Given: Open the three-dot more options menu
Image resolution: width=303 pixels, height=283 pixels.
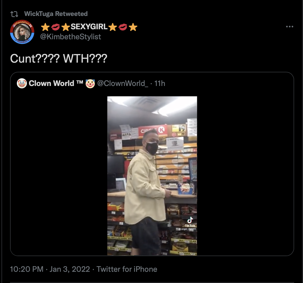Looking at the screenshot, I should pos(289,27).
